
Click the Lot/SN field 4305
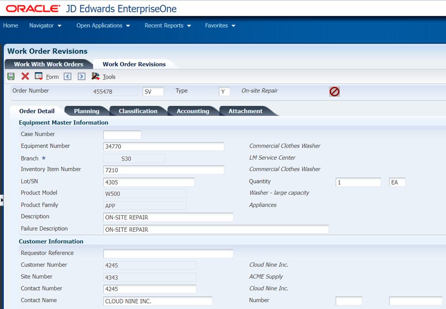pos(149,182)
